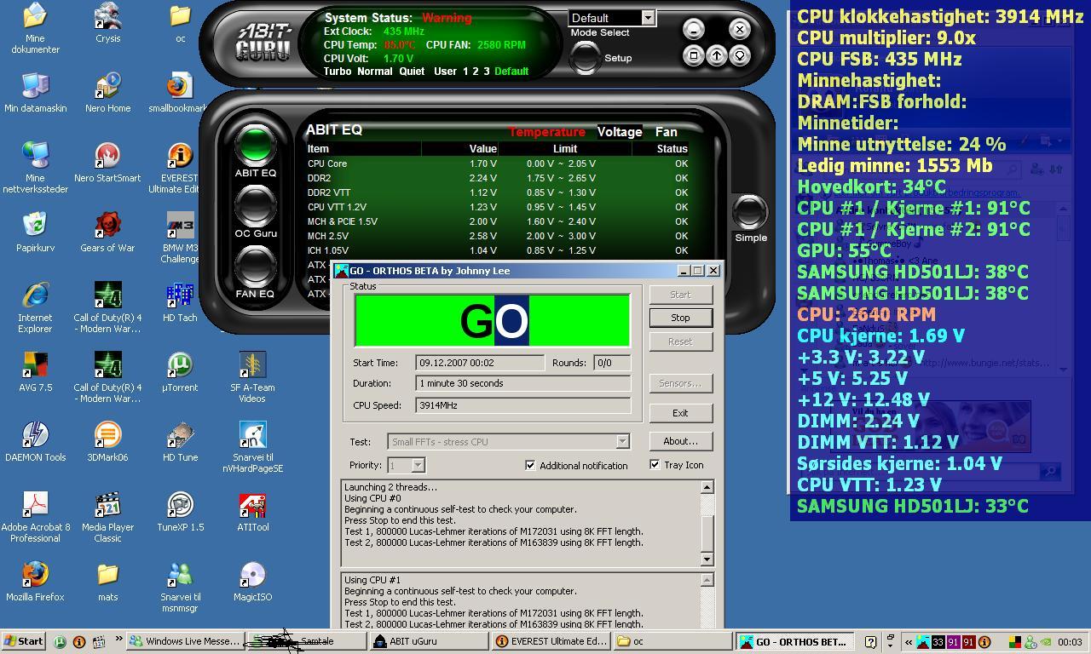Image resolution: width=1091 pixels, height=654 pixels.
Task: Switch to the Fan tab in ABIT EQ
Action: coord(666,132)
